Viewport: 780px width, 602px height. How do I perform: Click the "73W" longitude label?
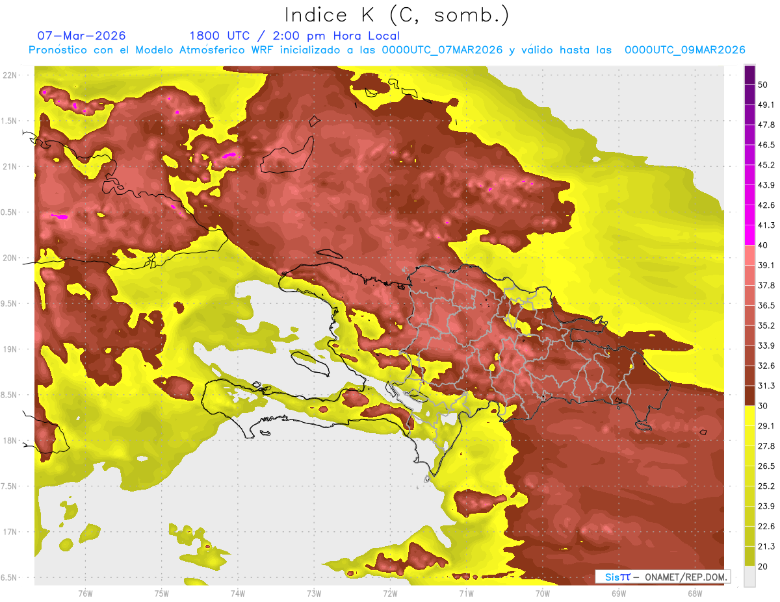pyautogui.click(x=314, y=593)
